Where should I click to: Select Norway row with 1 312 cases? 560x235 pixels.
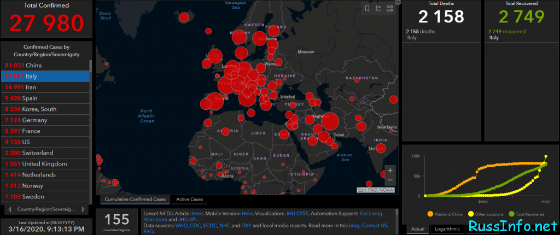[x=45, y=186]
